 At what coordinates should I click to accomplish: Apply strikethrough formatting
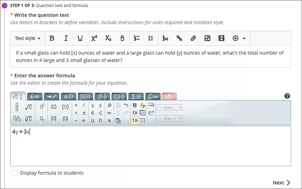tap(122, 38)
